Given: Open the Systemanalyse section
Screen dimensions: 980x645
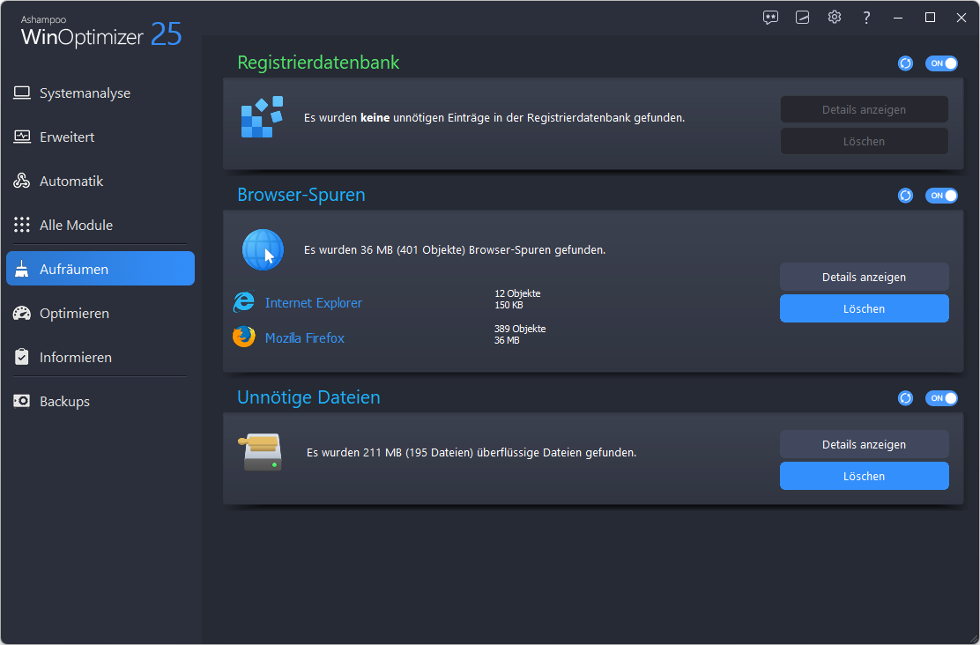Looking at the screenshot, I should [85, 93].
